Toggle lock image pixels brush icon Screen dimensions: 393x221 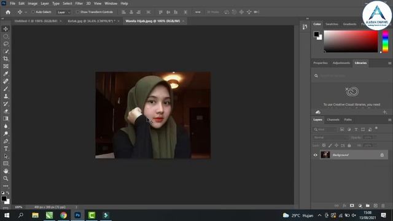pyautogui.click(x=330, y=145)
